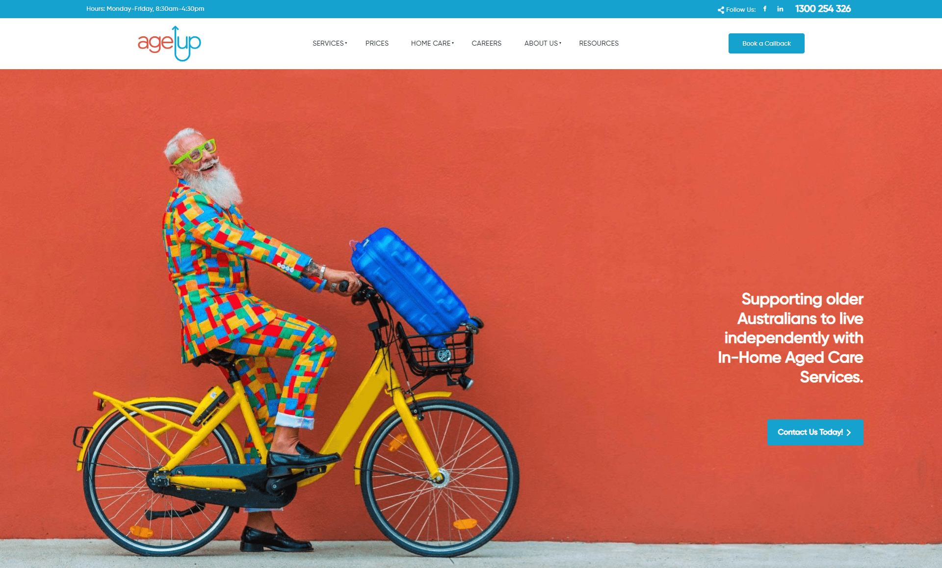Viewport: 942px width, 568px height.
Task: Expand the Services dropdown arrow
Action: point(346,43)
